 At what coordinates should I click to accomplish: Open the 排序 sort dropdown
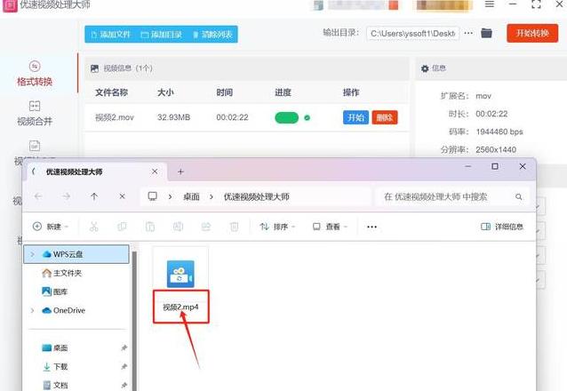[x=277, y=227]
